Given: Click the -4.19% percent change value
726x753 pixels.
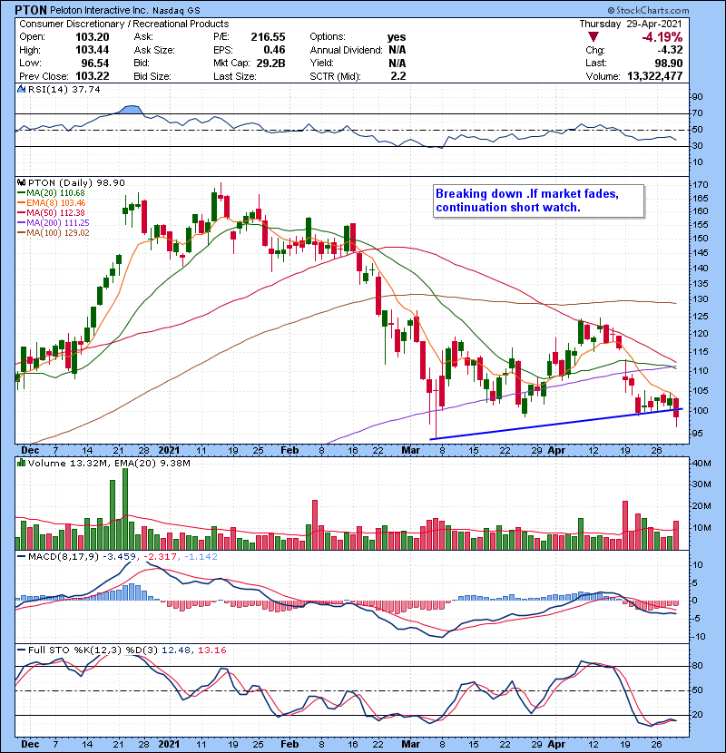Looking at the screenshot, I should tap(662, 37).
